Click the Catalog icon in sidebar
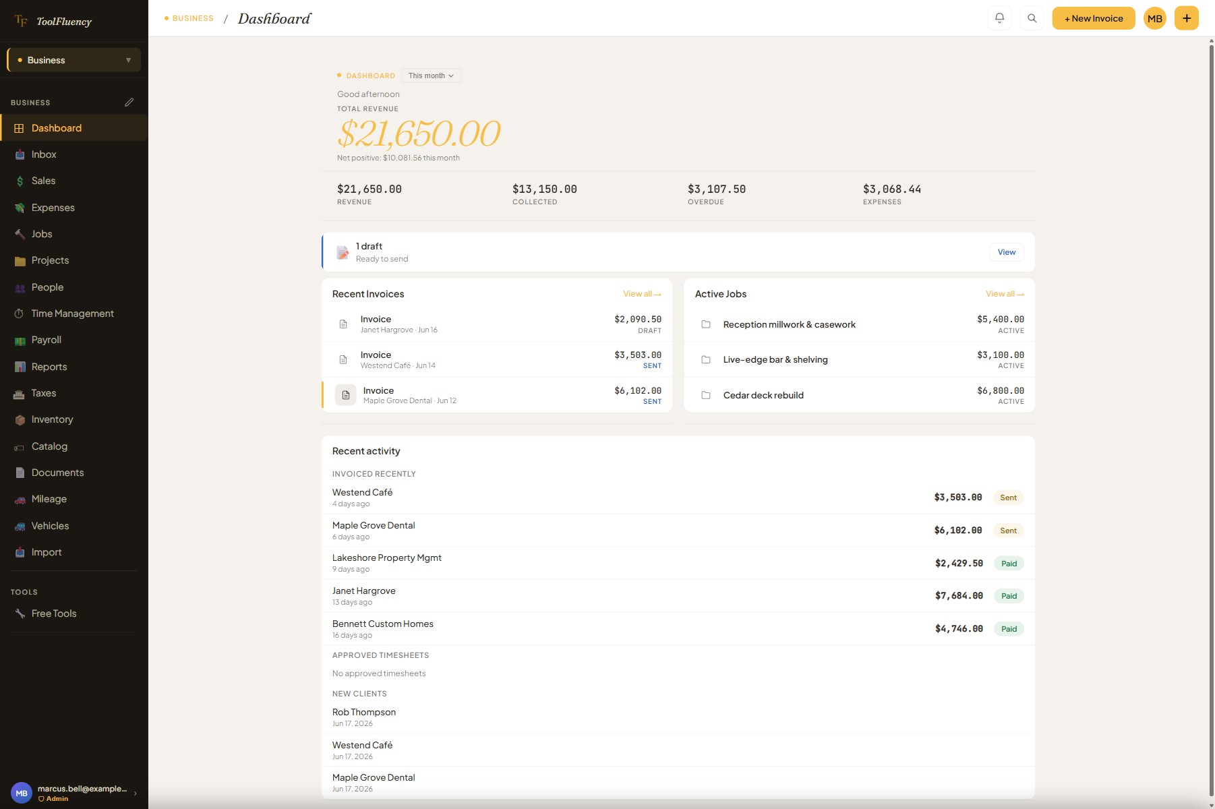 coord(20,446)
